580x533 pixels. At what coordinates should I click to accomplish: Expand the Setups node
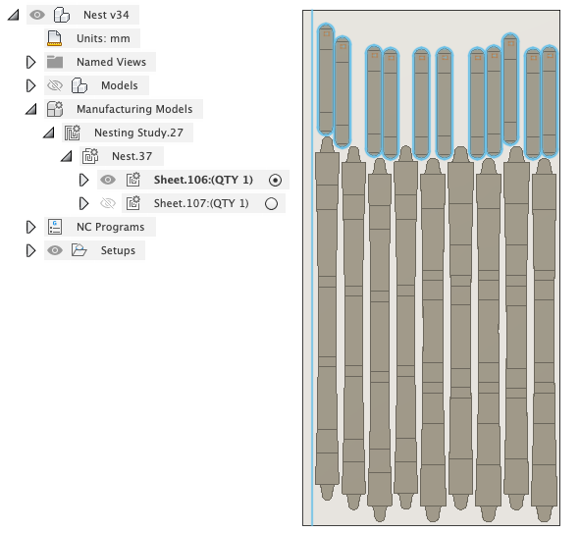tap(31, 250)
